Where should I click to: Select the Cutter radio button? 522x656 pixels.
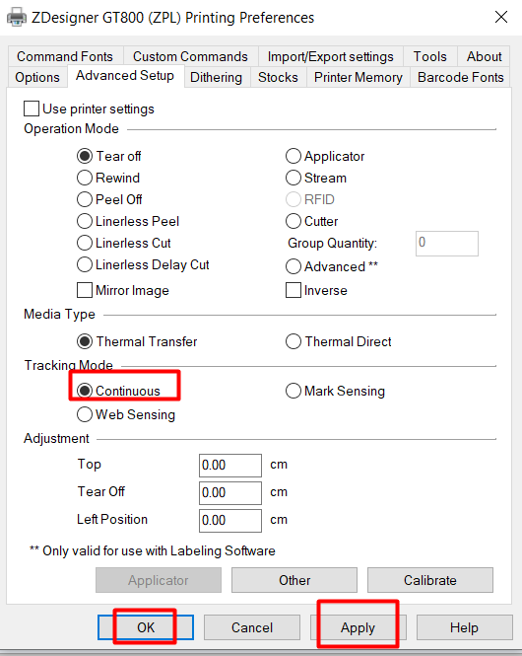click(294, 221)
